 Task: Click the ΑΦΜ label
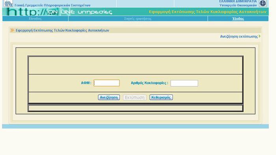pyautogui.click(x=86, y=83)
